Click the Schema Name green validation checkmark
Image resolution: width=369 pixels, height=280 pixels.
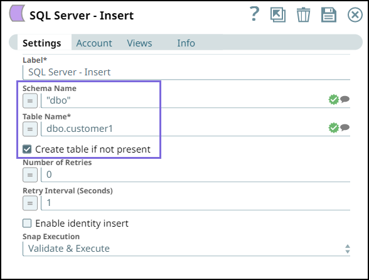pos(334,100)
